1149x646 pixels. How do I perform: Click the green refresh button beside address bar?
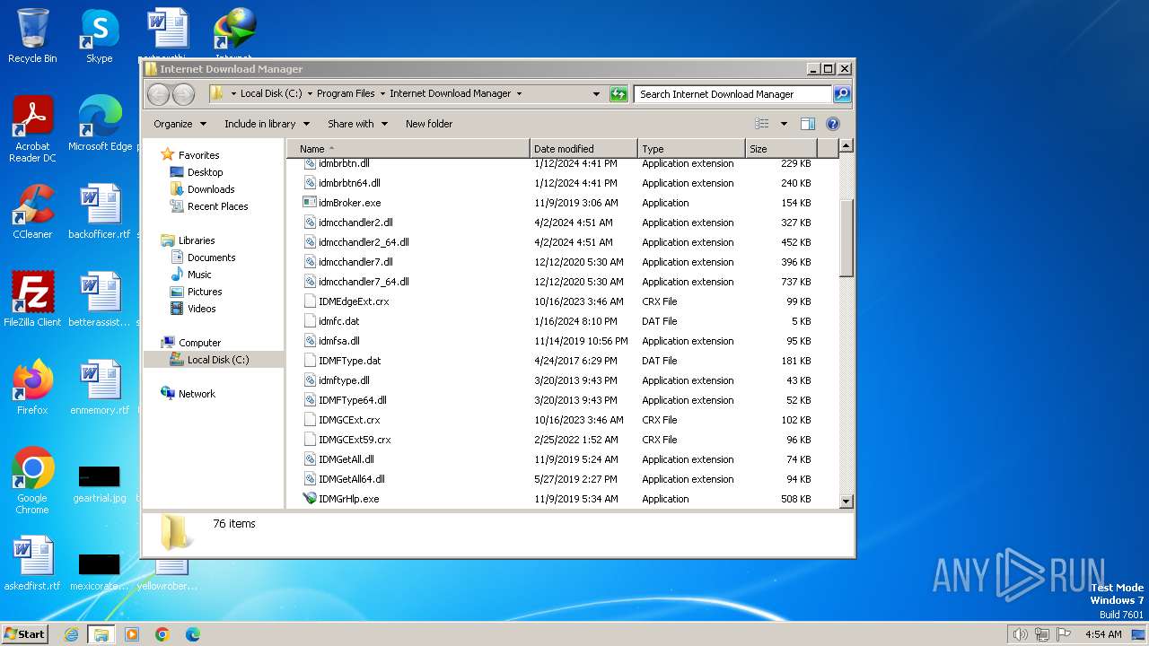click(x=618, y=93)
